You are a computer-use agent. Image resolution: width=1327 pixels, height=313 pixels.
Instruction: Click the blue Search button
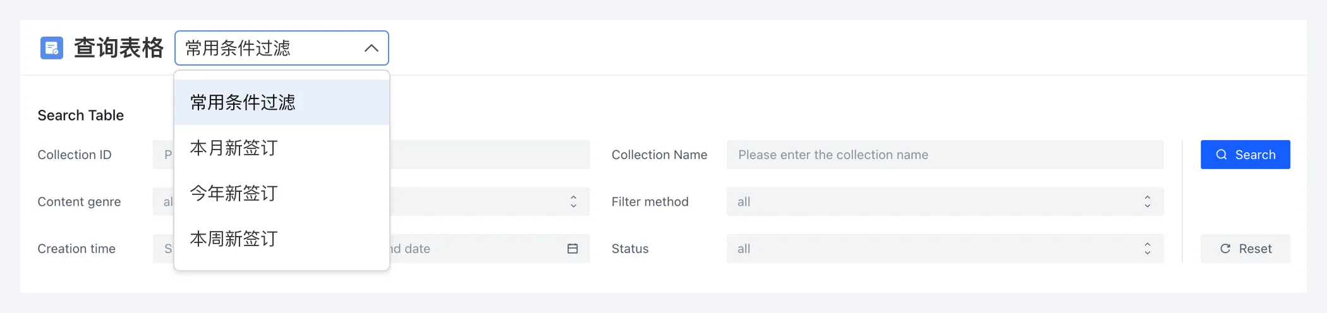tap(1245, 155)
